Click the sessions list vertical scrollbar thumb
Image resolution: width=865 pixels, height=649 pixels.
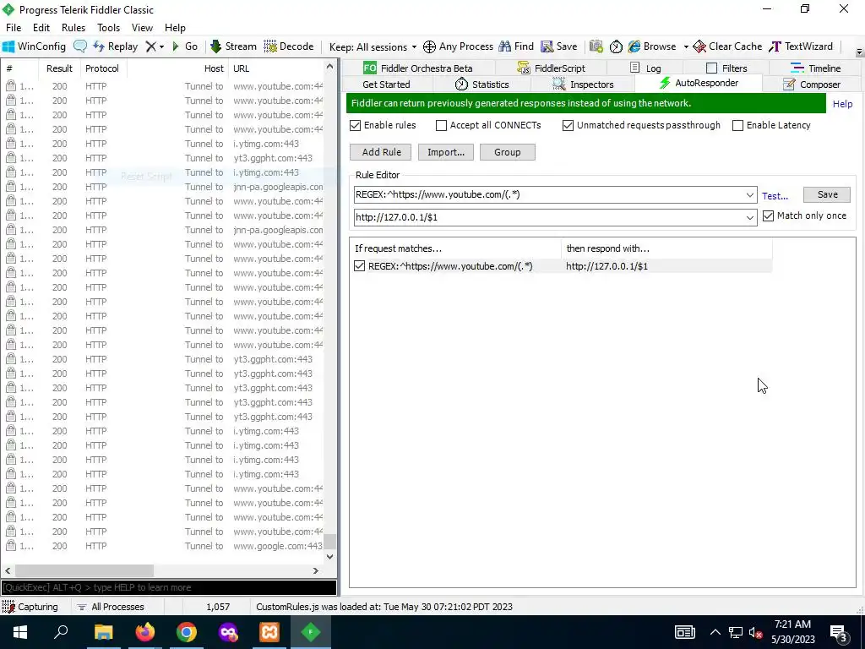tap(329, 541)
